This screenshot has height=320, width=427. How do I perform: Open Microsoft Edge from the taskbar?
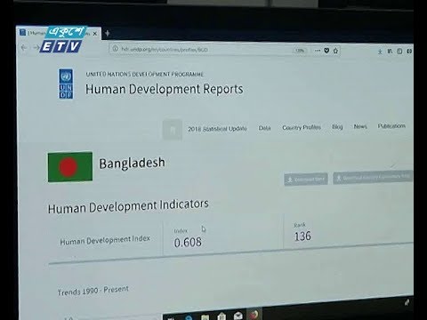(189, 317)
